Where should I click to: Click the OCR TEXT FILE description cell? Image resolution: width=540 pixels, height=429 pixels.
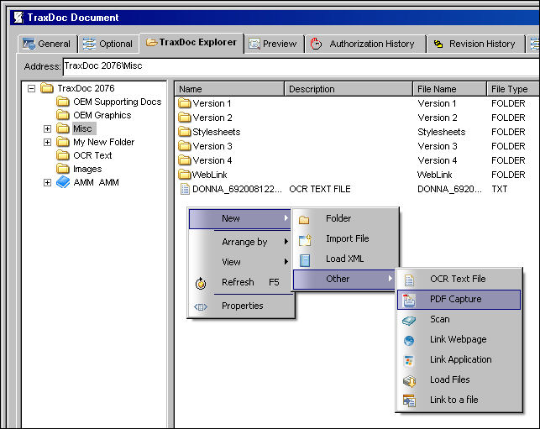320,189
